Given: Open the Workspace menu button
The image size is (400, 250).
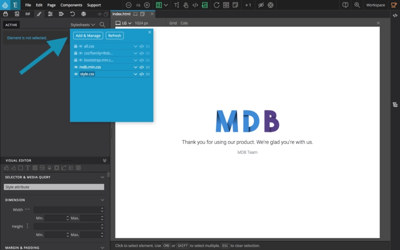Looking at the screenshot, I should pos(375,5).
